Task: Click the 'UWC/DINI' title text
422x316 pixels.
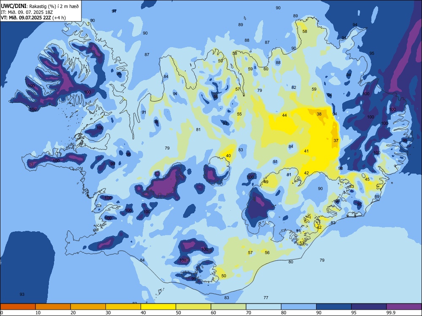Action: click(14, 6)
